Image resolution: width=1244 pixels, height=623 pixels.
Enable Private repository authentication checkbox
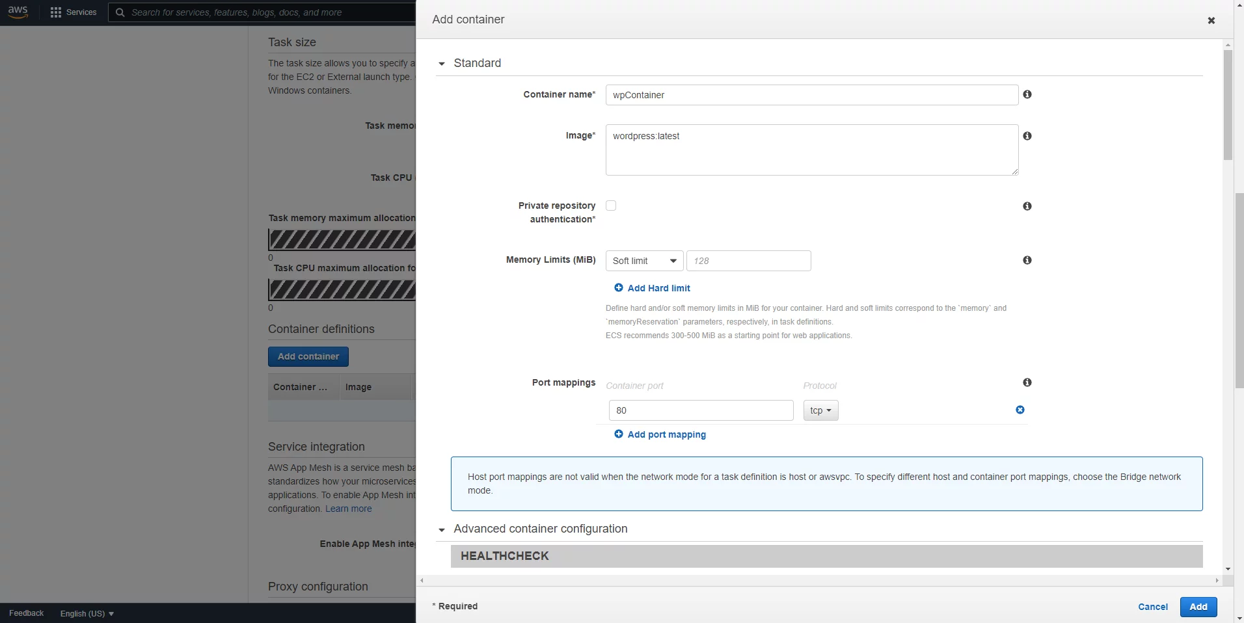[x=611, y=205]
